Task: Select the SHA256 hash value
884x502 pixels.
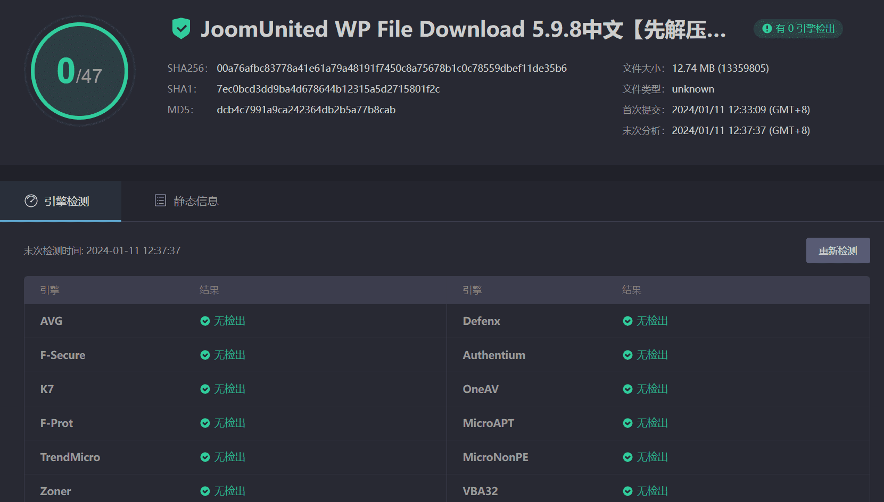Action: [392, 69]
